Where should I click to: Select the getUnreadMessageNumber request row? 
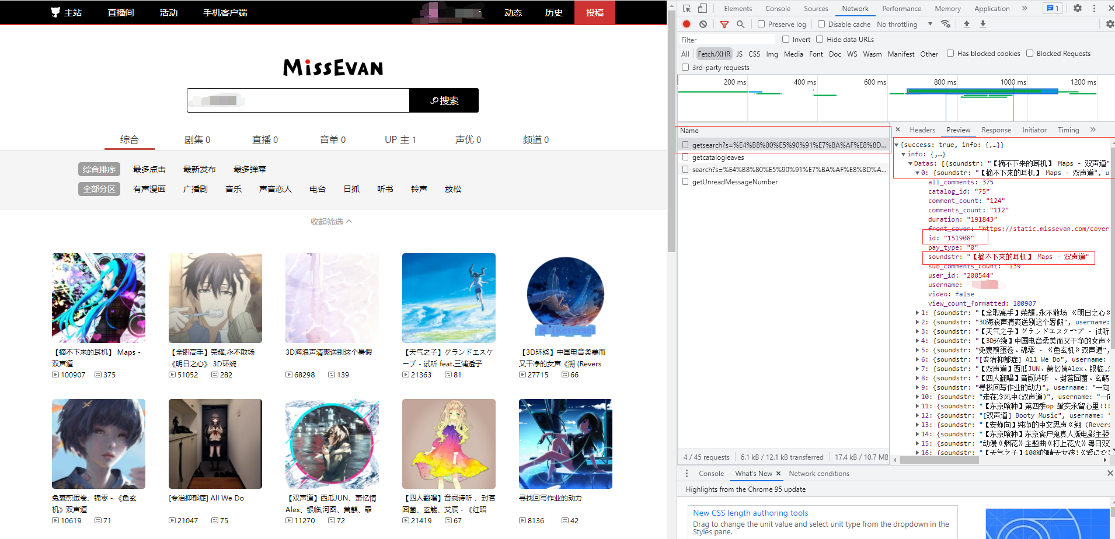pyautogui.click(x=784, y=182)
